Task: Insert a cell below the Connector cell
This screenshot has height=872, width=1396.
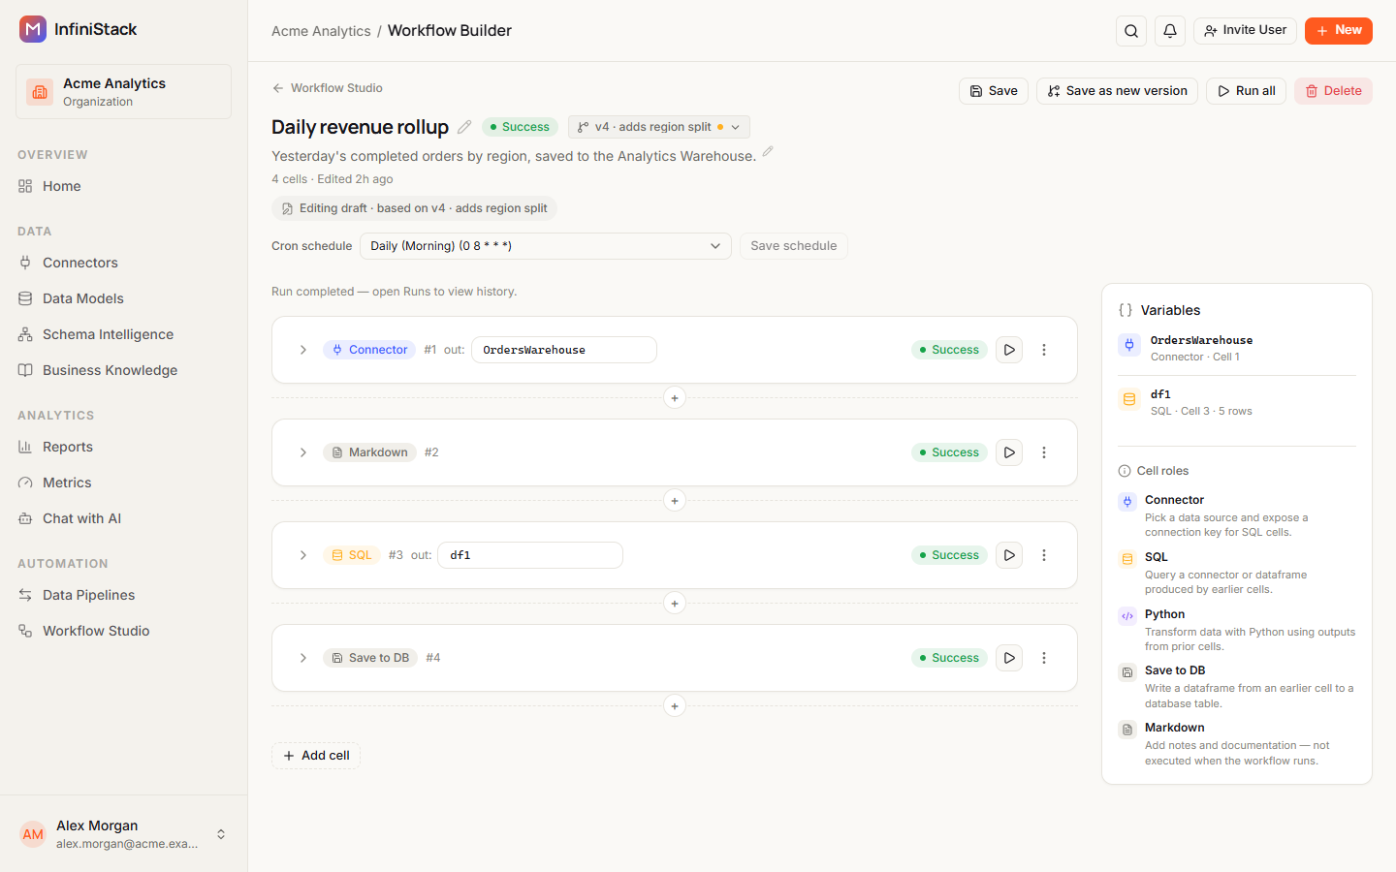Action: coord(675,398)
